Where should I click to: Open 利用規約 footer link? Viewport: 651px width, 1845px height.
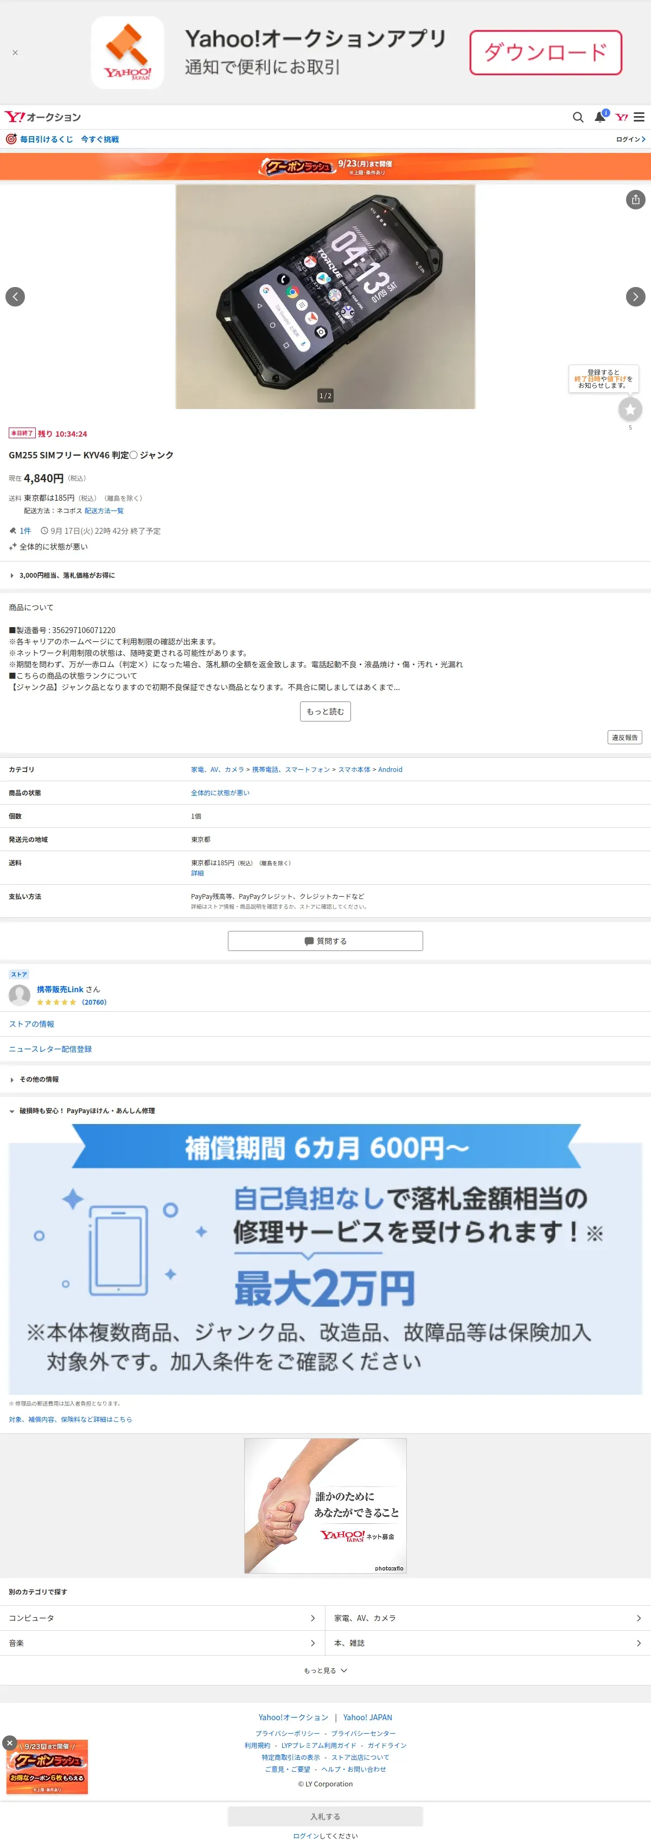click(x=257, y=1745)
